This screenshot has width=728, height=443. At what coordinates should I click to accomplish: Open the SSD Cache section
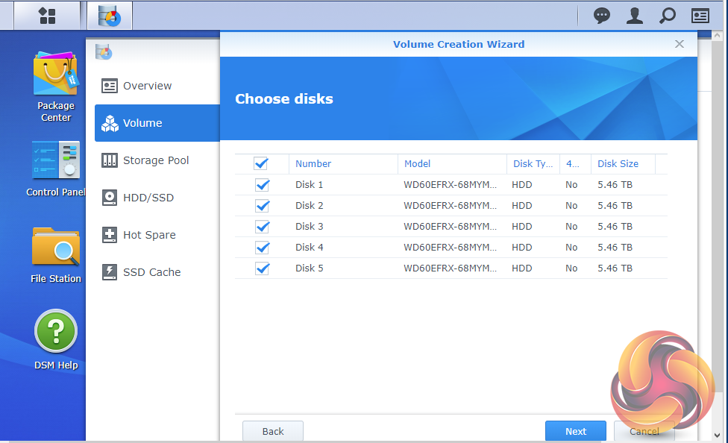pyautogui.click(x=151, y=272)
